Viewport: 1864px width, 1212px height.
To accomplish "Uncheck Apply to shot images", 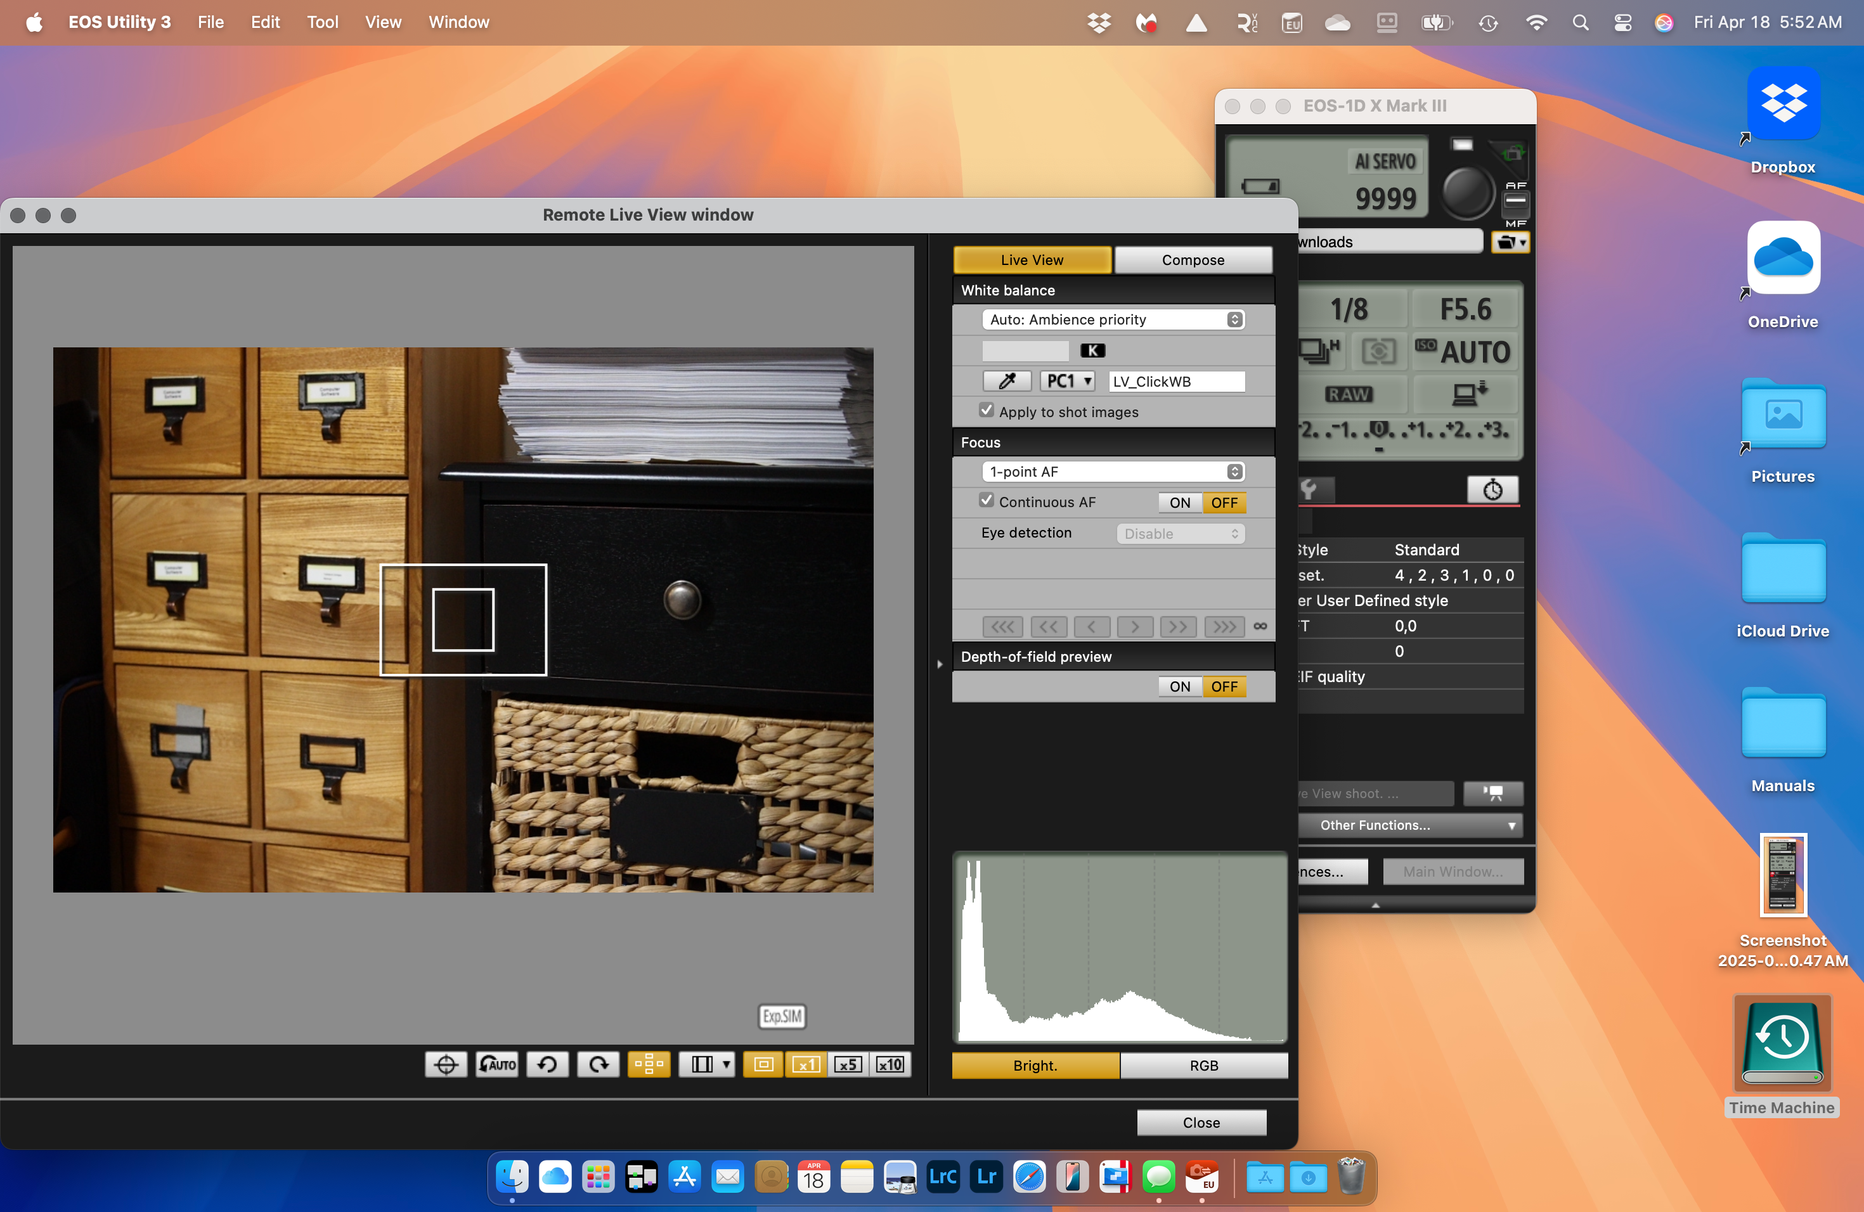I will click(987, 410).
